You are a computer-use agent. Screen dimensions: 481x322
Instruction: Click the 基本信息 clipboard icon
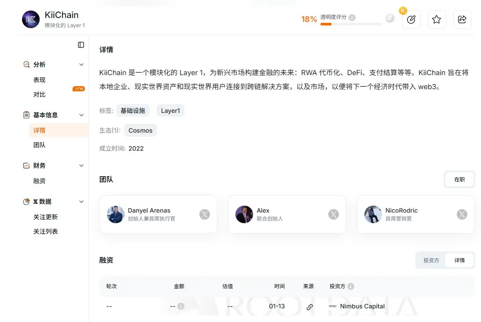26,115
